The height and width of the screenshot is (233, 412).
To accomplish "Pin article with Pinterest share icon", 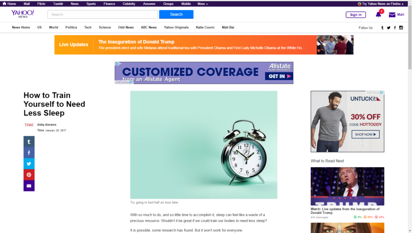I will 29,175.
